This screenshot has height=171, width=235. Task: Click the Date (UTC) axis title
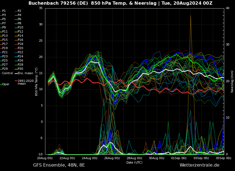(134, 162)
